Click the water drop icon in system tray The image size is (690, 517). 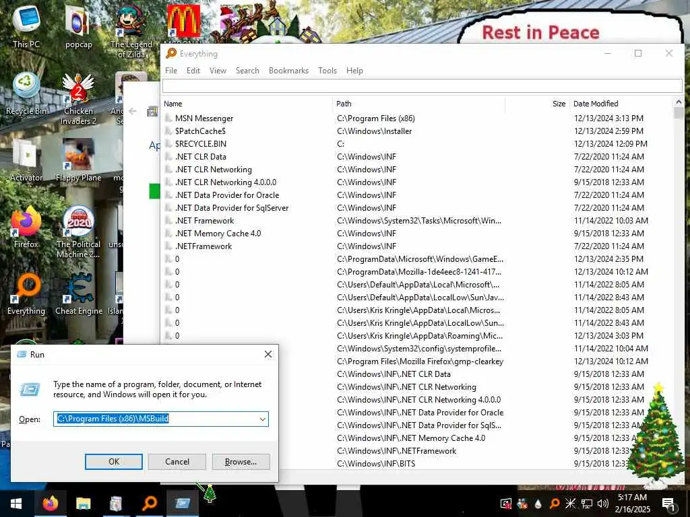point(538,504)
